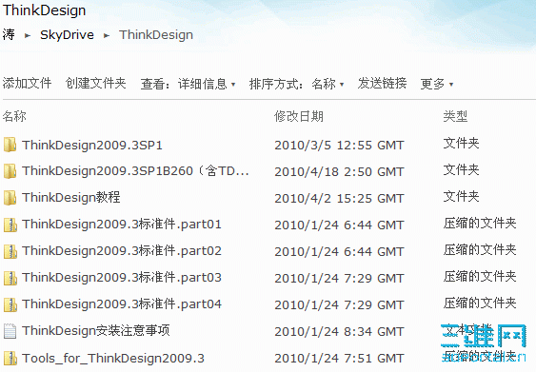536x372 pixels.
Task: Open file Tools_for_ThinkDesign2009.3
Action: (113, 359)
